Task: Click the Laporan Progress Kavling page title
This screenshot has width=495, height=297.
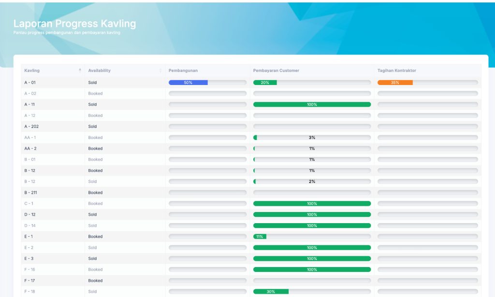Action: tap(74, 24)
